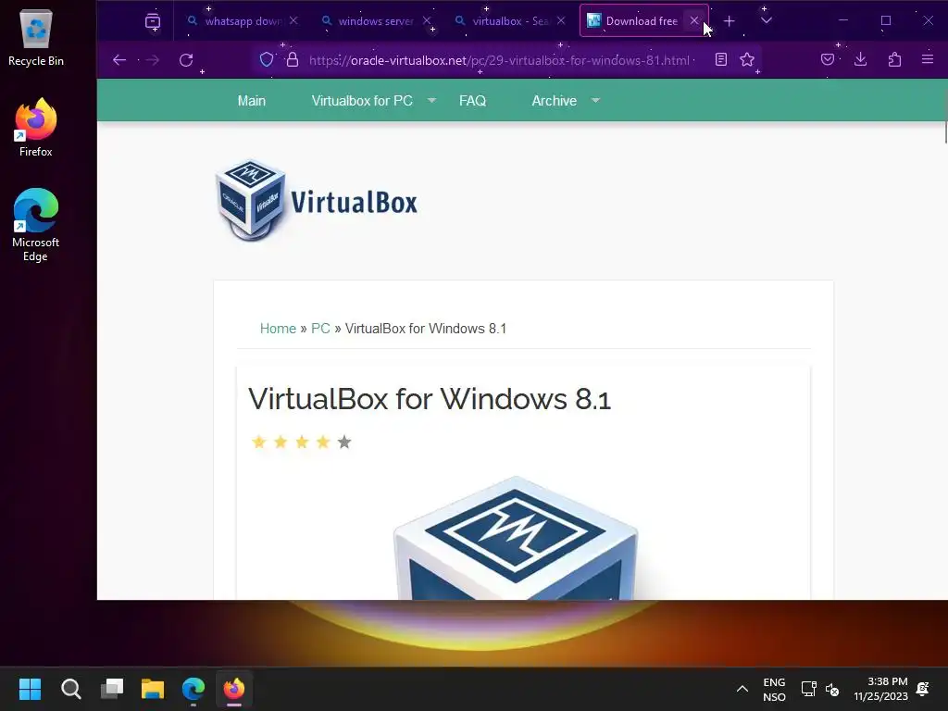Screen dimensions: 948x711
Task: Click the VirtualBox site logo
Action: (317, 200)
